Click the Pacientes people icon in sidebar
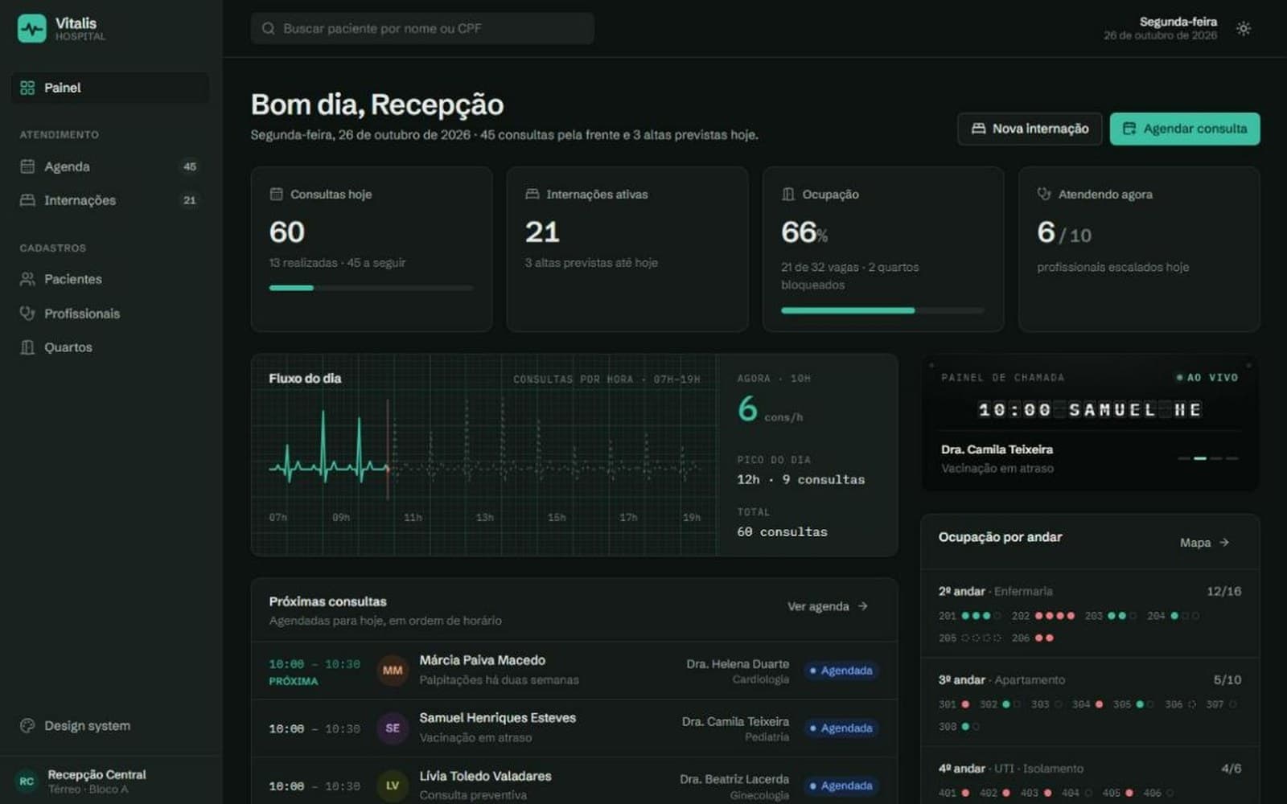Viewport: 1287px width, 804px height. pyautogui.click(x=27, y=279)
